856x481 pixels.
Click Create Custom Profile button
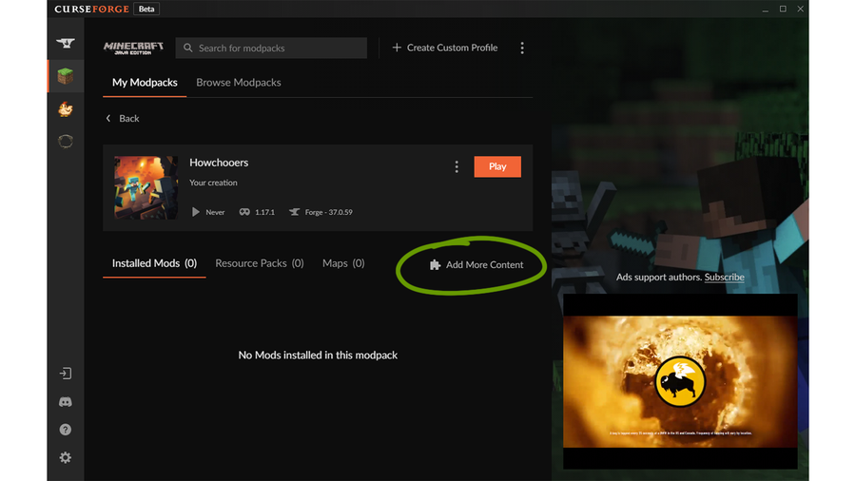coord(445,48)
